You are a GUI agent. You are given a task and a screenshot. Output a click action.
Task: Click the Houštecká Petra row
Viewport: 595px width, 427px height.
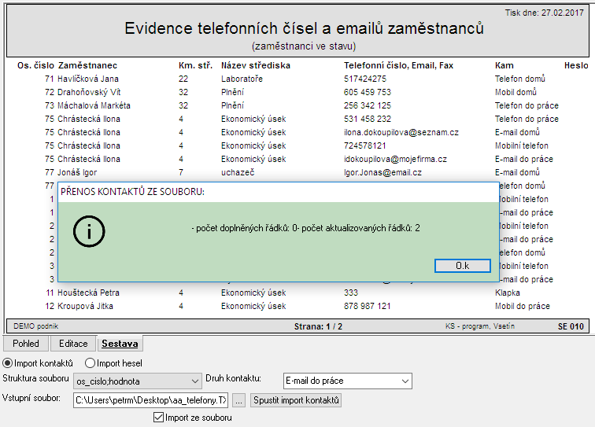(297, 293)
